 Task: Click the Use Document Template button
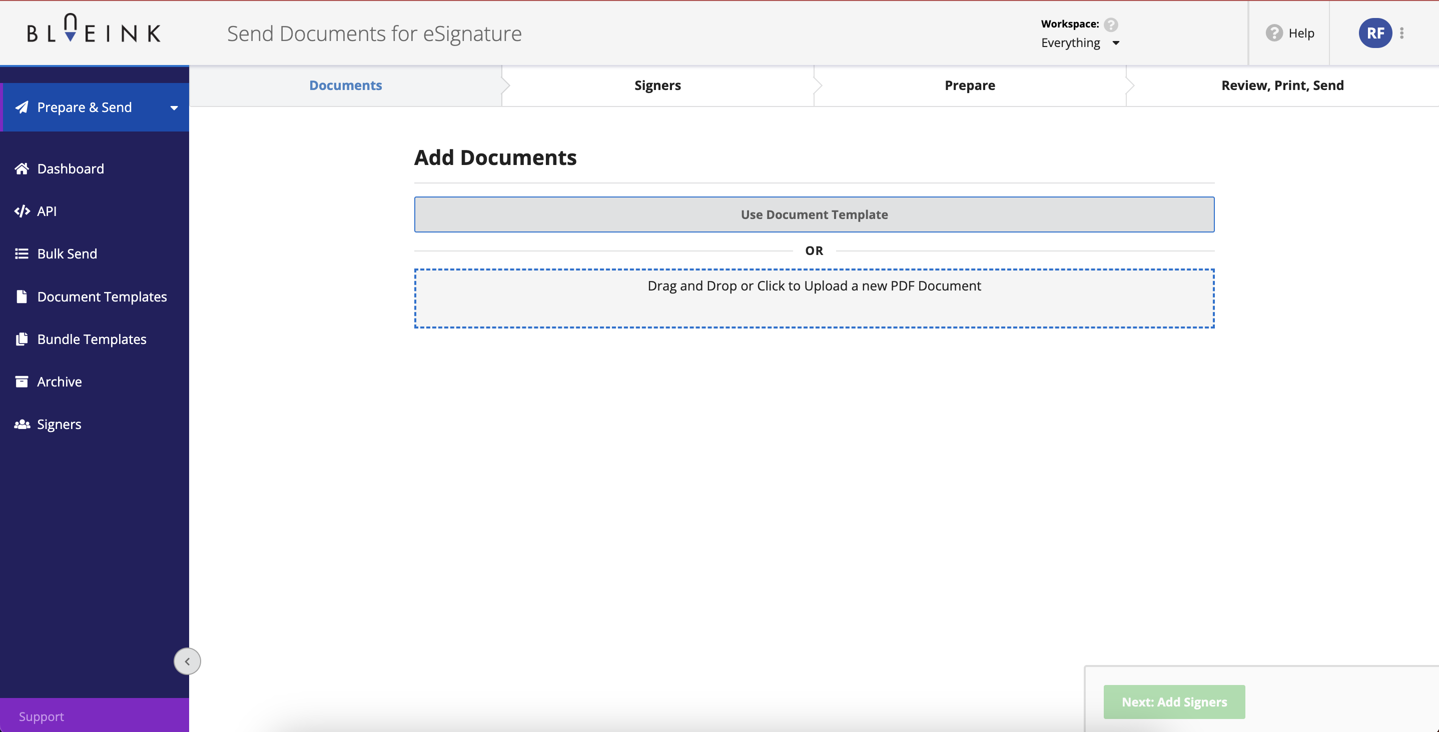point(814,214)
